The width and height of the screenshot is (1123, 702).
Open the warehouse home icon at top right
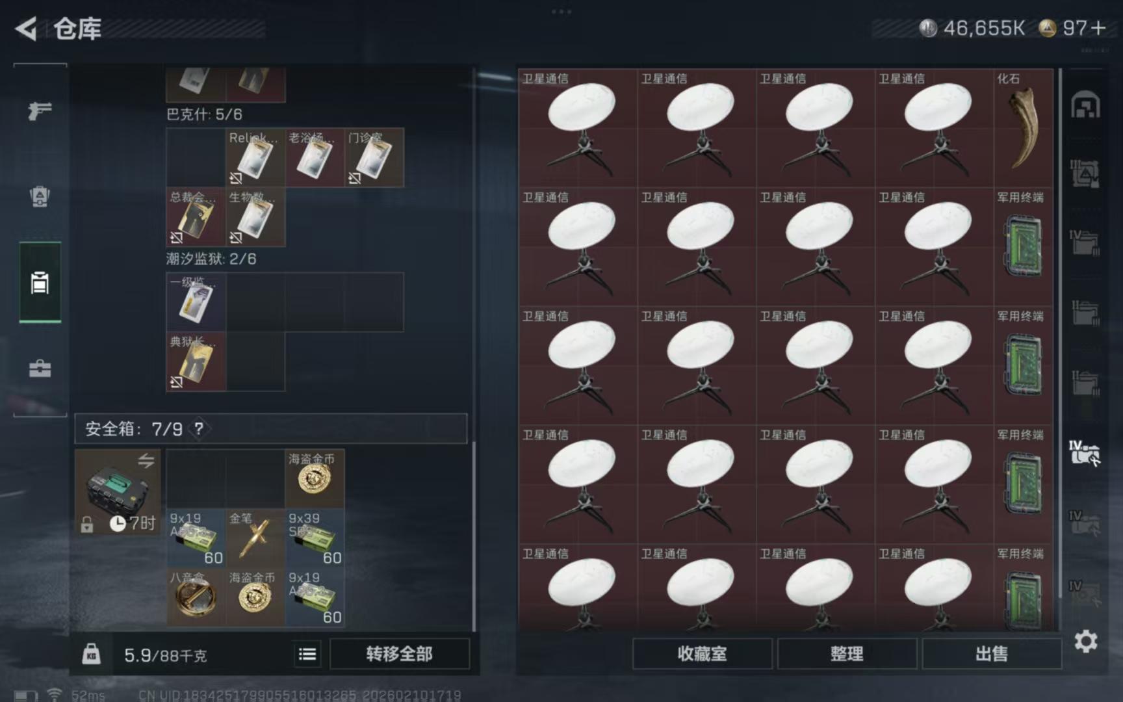click(1085, 105)
